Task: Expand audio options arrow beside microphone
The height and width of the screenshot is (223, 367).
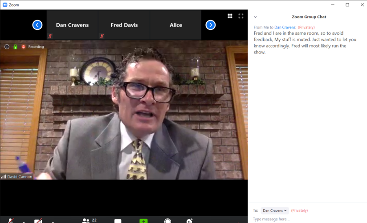Action: [24, 221]
